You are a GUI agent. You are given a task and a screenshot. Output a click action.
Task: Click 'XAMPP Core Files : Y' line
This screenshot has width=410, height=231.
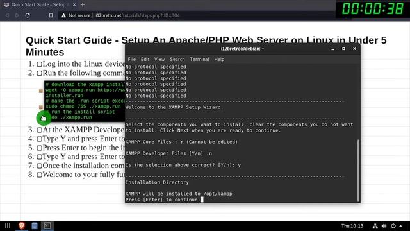pyautogui.click(x=181, y=142)
